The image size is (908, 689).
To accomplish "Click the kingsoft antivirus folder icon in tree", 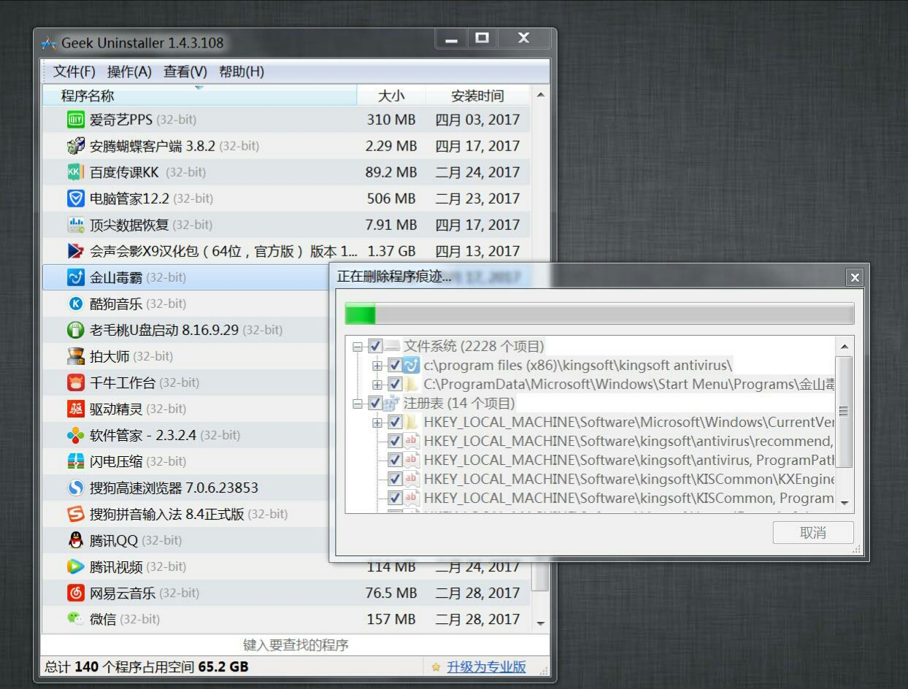I will (412, 365).
